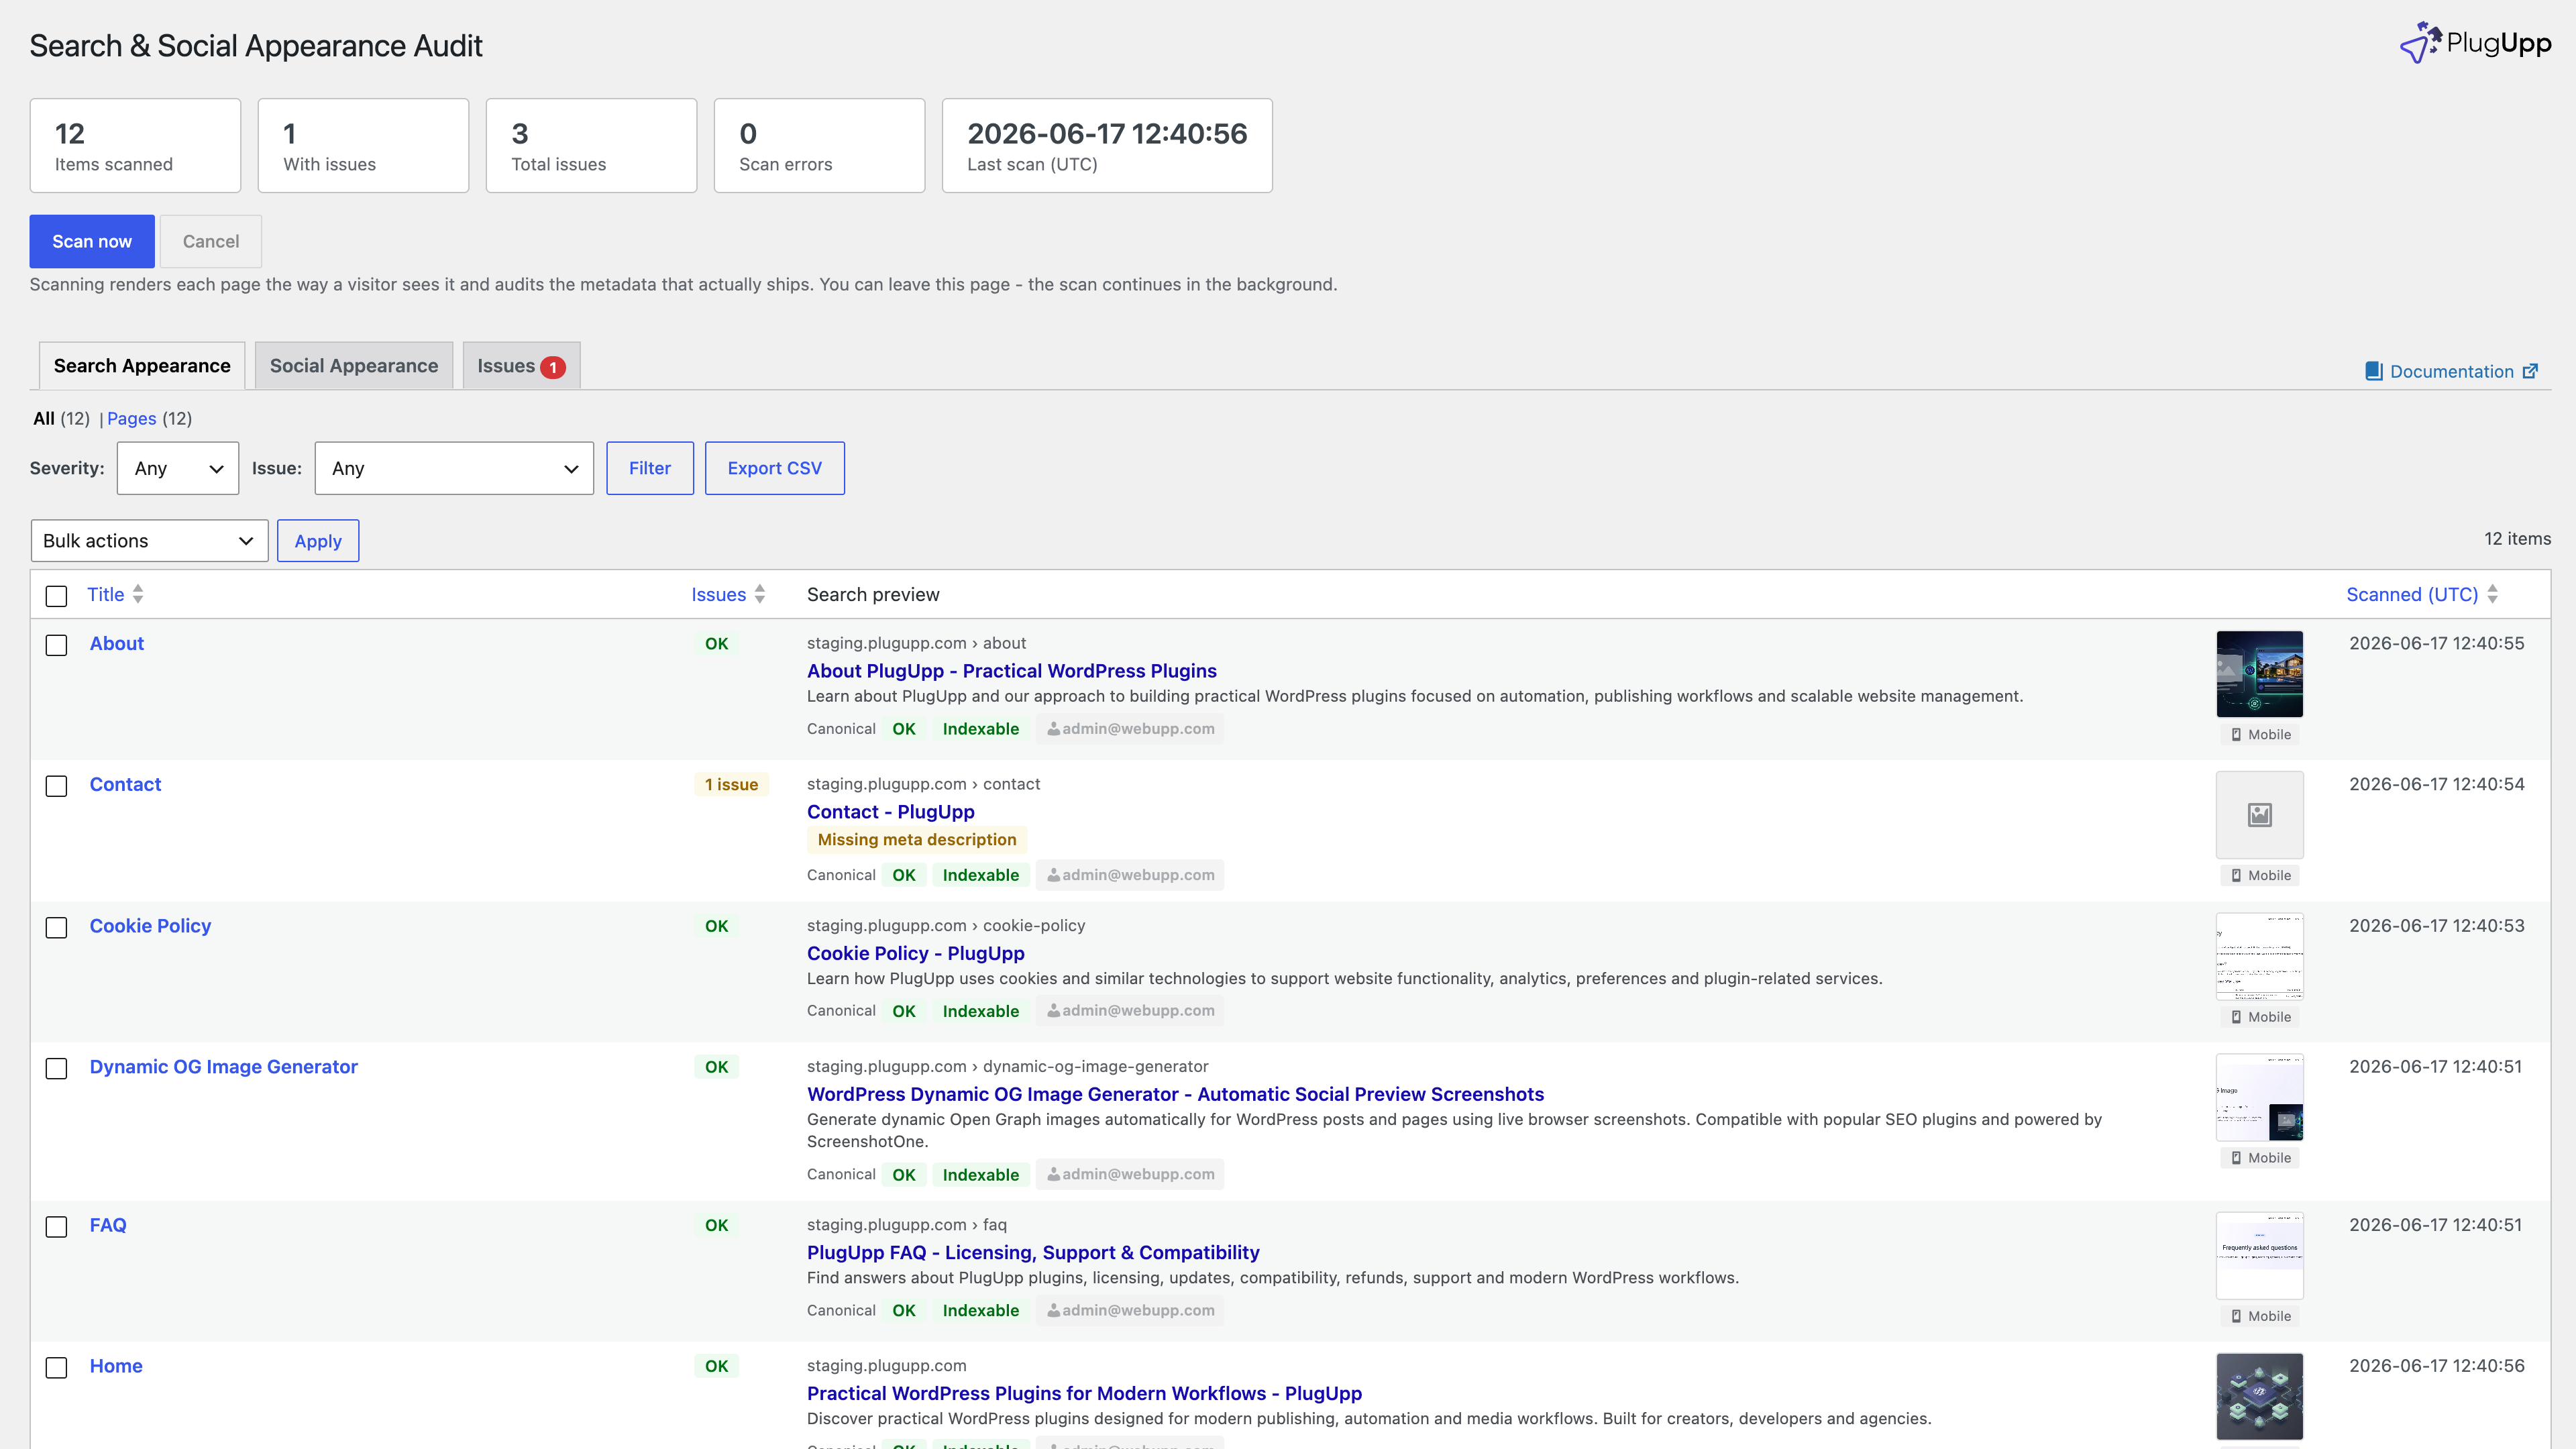Click the PlugUpp logo icon
The width and height of the screenshot is (2576, 1449).
2420,43
